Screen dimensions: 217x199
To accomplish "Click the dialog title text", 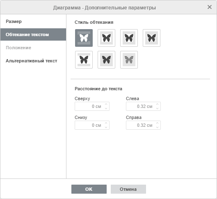I will tap(105, 8).
